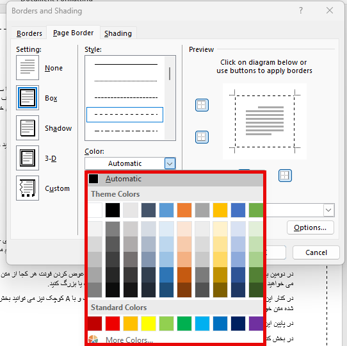Pick the standard green swatch
This screenshot has width=347, height=346.
[x=184, y=324]
